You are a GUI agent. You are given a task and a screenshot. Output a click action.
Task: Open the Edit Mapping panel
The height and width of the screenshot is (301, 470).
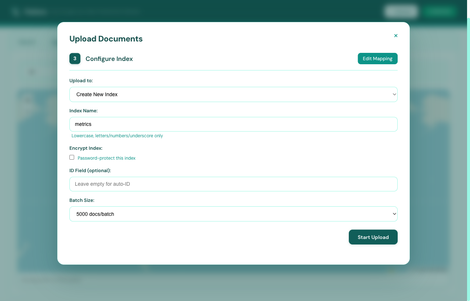pyautogui.click(x=377, y=58)
